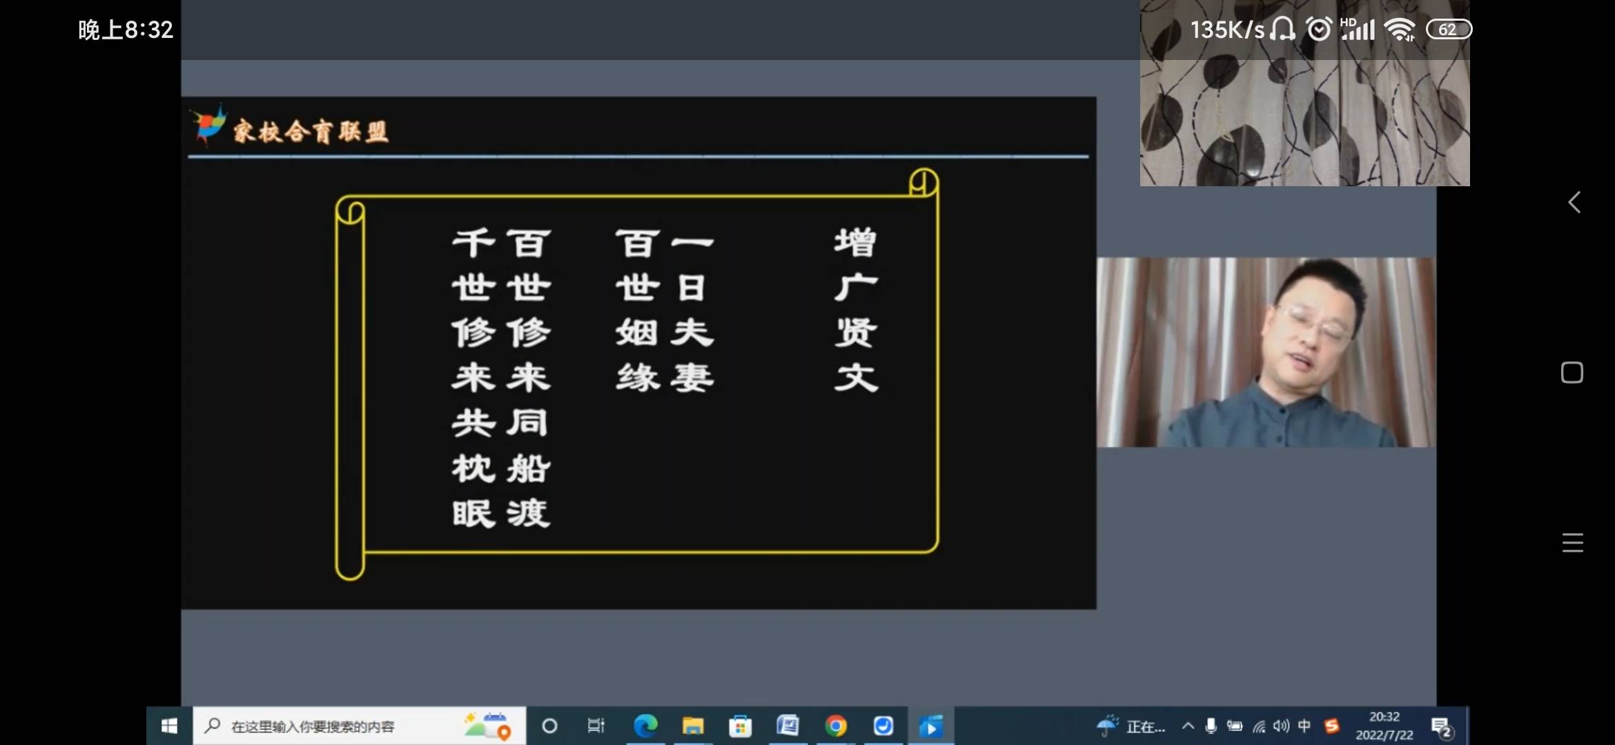1615x745 pixels.
Task: Switch input language via the 中 indicator
Action: 1305,726
